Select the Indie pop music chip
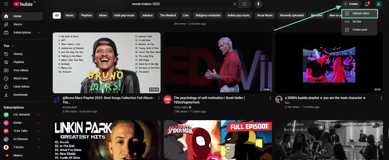 tap(124, 15)
